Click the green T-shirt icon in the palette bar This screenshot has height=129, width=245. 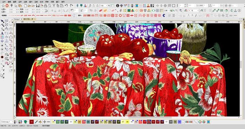coord(26,122)
